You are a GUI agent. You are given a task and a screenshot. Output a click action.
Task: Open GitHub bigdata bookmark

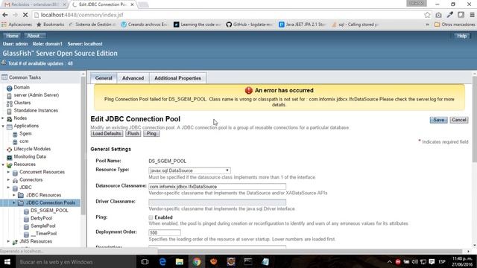tap(250, 25)
